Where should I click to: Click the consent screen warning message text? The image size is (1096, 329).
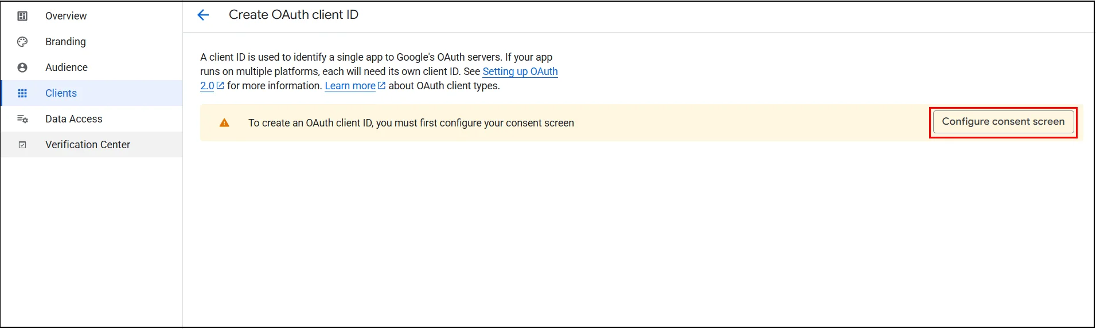pyautogui.click(x=411, y=123)
